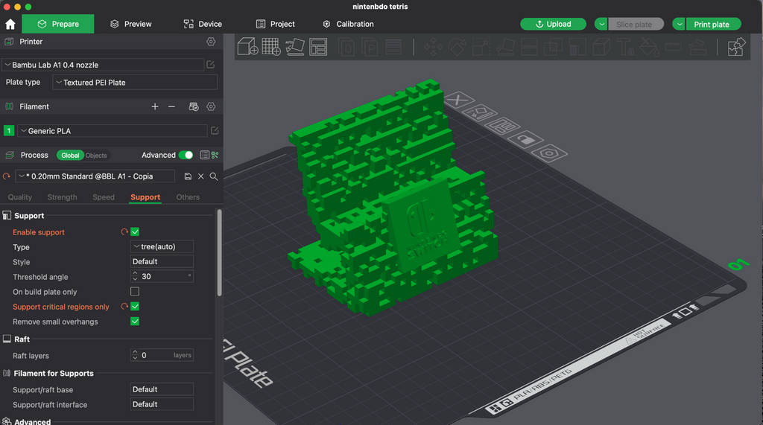Switch to the Preview tab
763x425 pixels.
click(x=131, y=24)
